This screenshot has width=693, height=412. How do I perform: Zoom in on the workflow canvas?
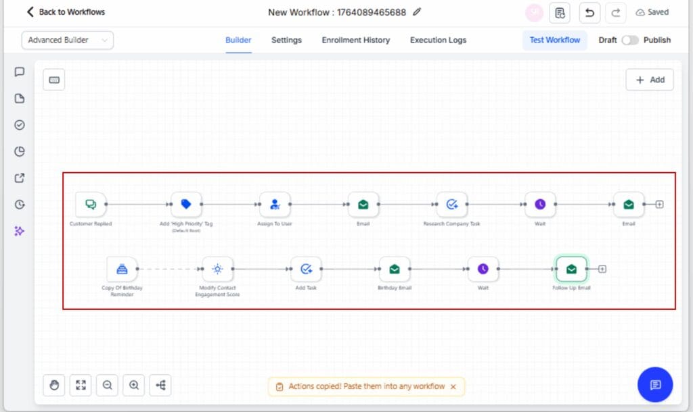(133, 385)
